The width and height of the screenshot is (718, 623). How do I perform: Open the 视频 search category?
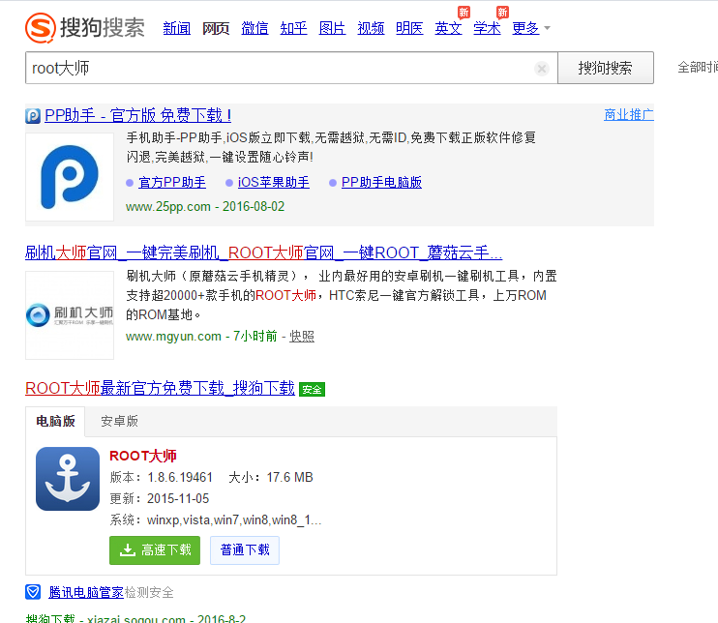(x=371, y=28)
